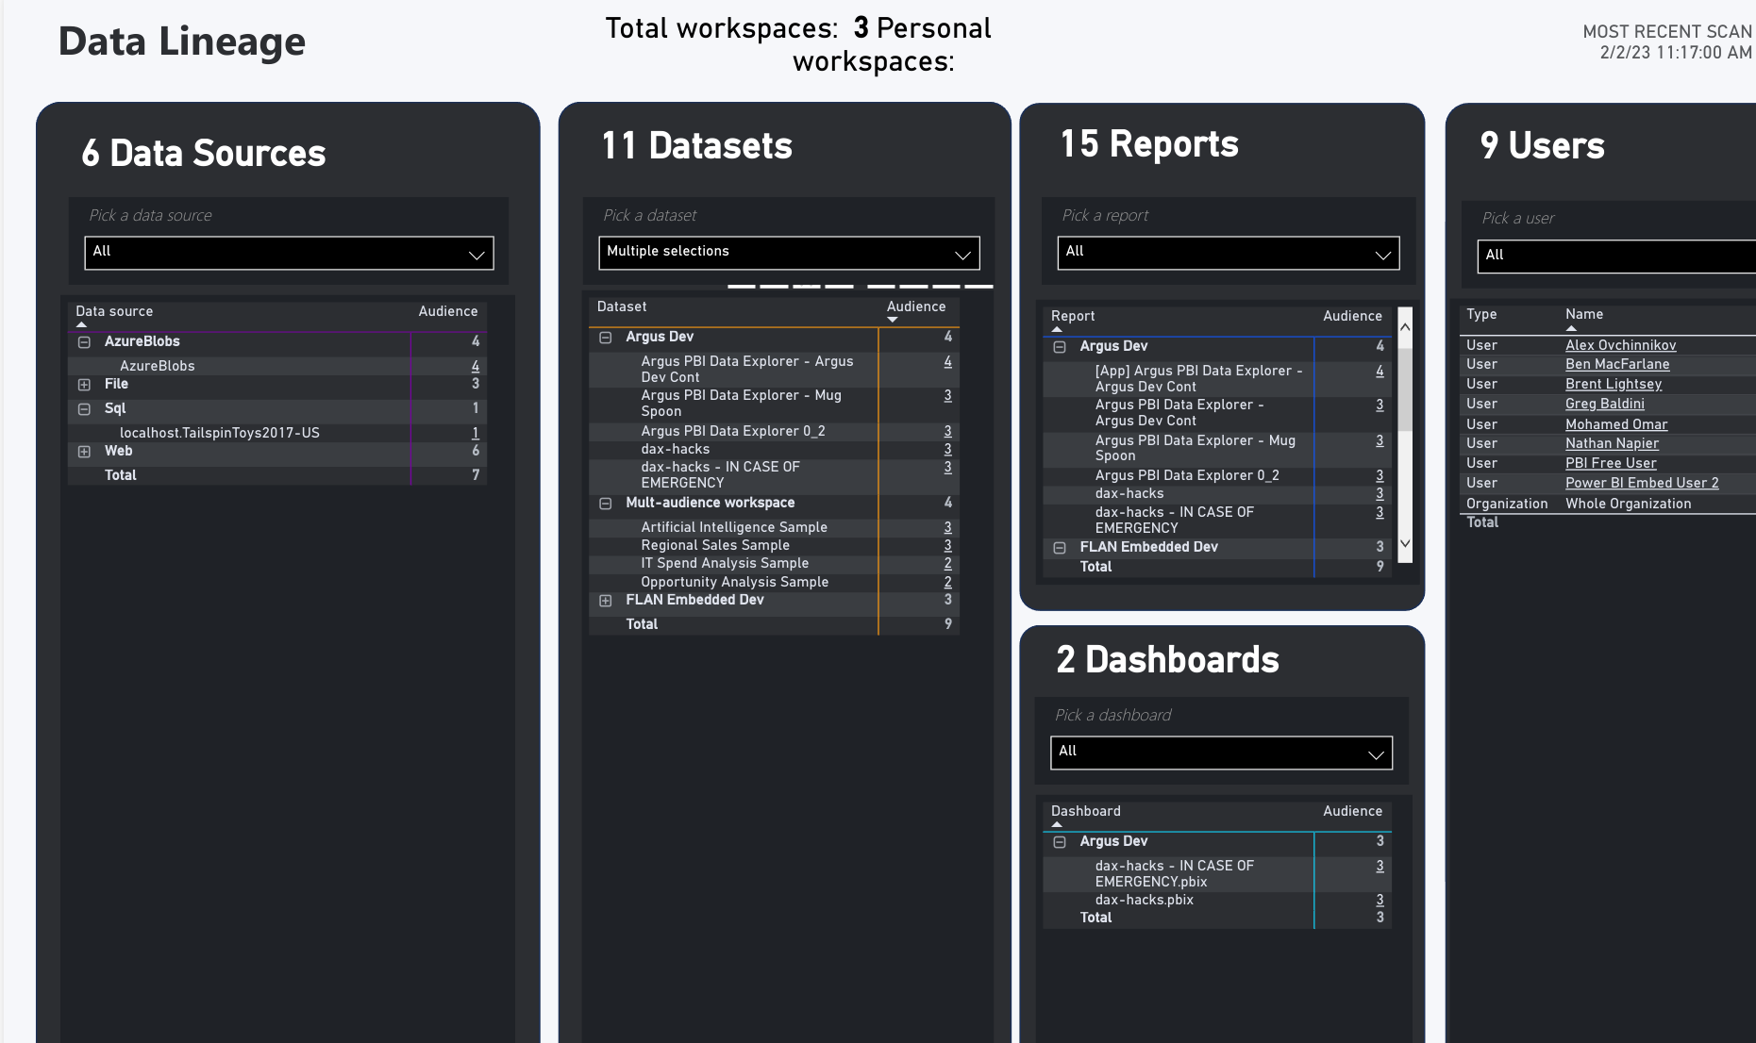Collapse the Sql data source group
Viewport: 1756px width, 1043px height.
click(x=84, y=409)
